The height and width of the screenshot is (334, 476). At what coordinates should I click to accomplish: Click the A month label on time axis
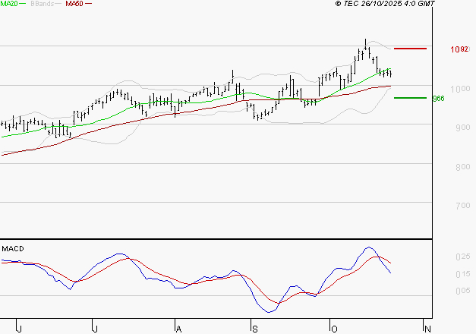[179, 329]
